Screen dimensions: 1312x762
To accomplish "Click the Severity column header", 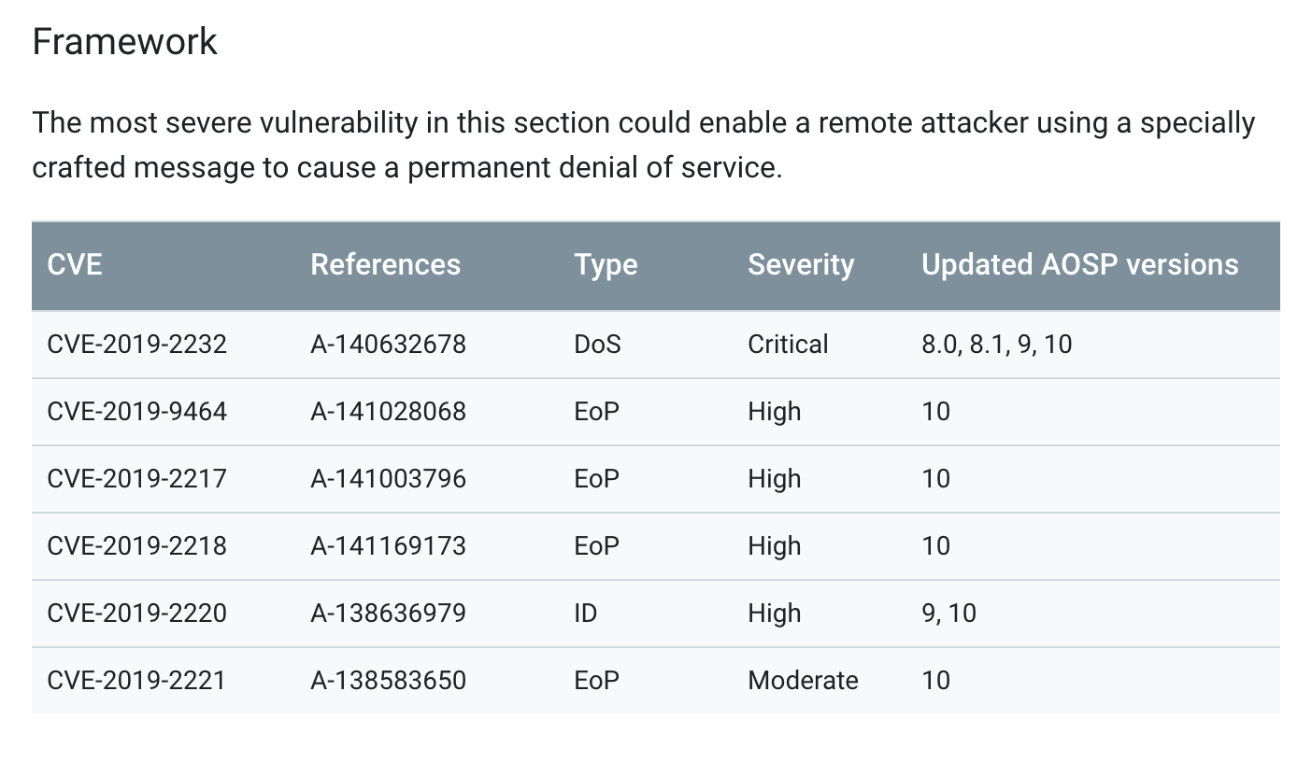I will pos(800,265).
